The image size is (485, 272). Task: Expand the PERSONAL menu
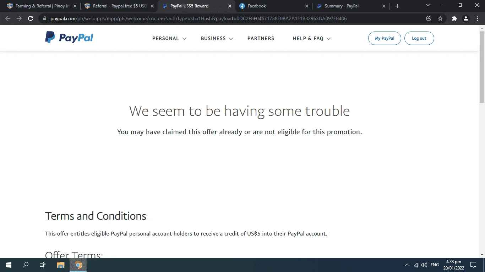[x=169, y=39]
